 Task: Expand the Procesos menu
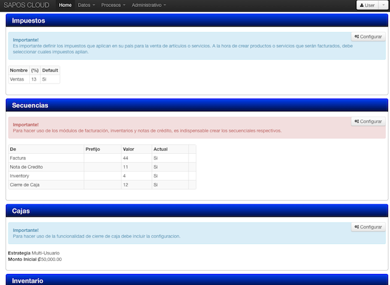click(113, 5)
